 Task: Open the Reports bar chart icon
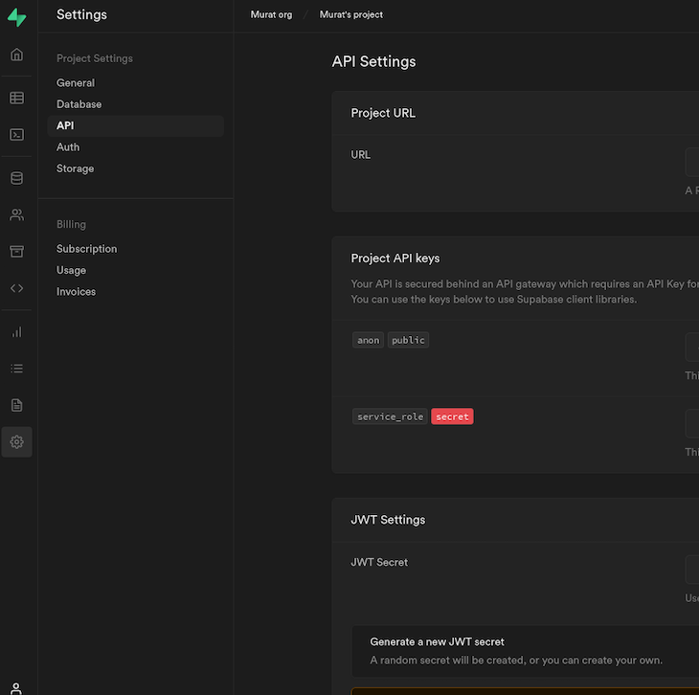tap(16, 332)
